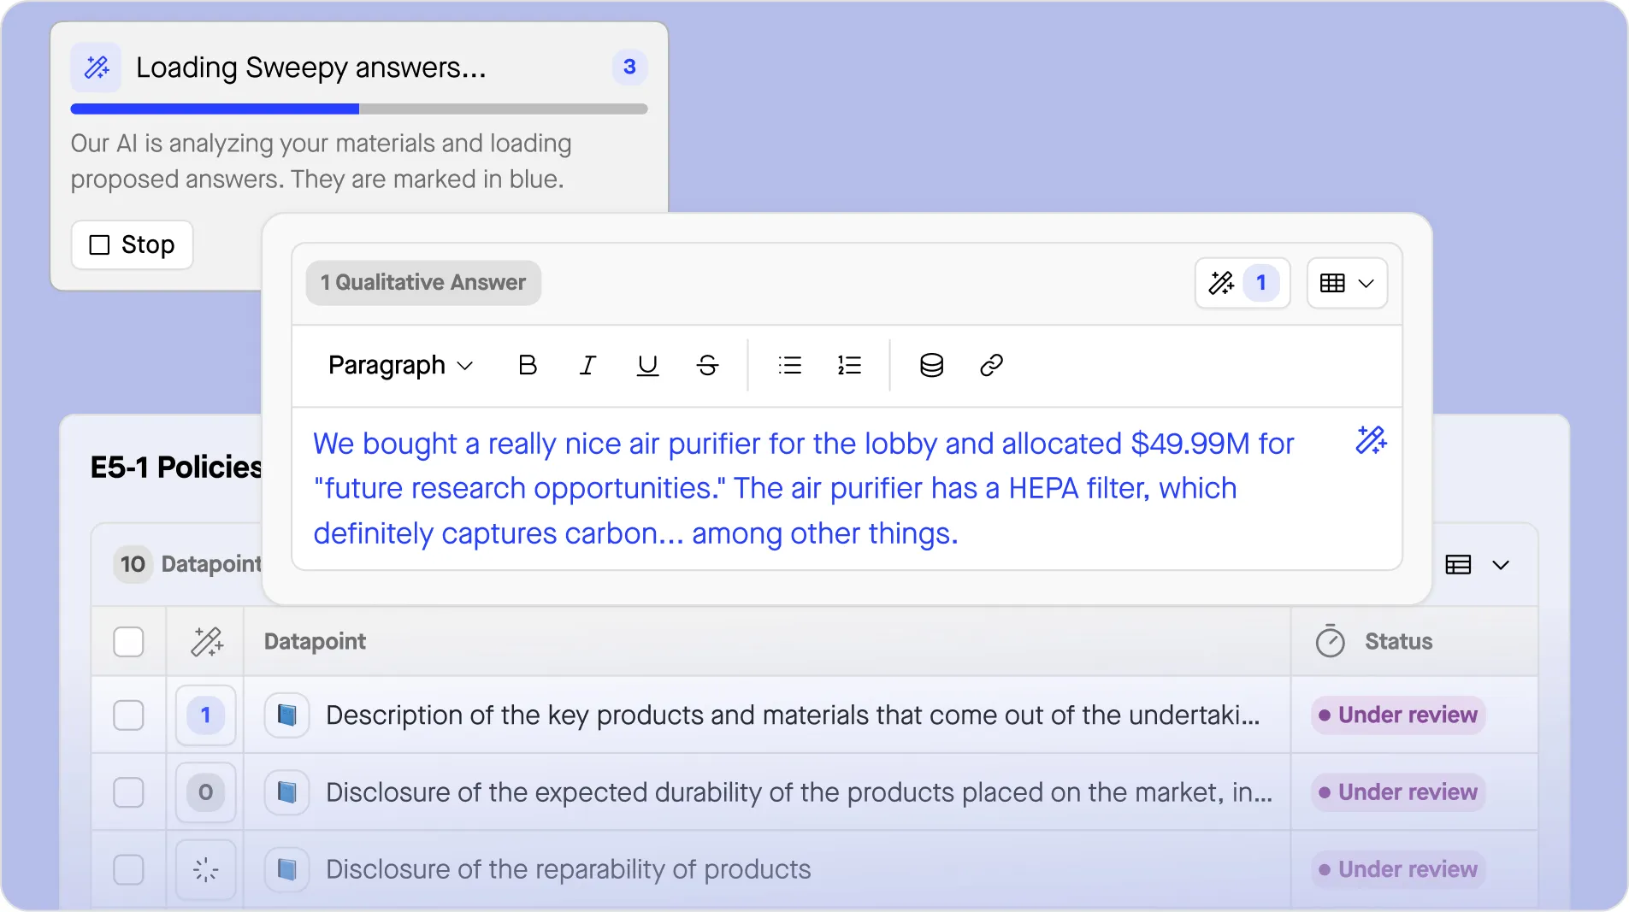Stop loading Sweepy answers
Screen dimensions: 1629x912
tap(133, 245)
